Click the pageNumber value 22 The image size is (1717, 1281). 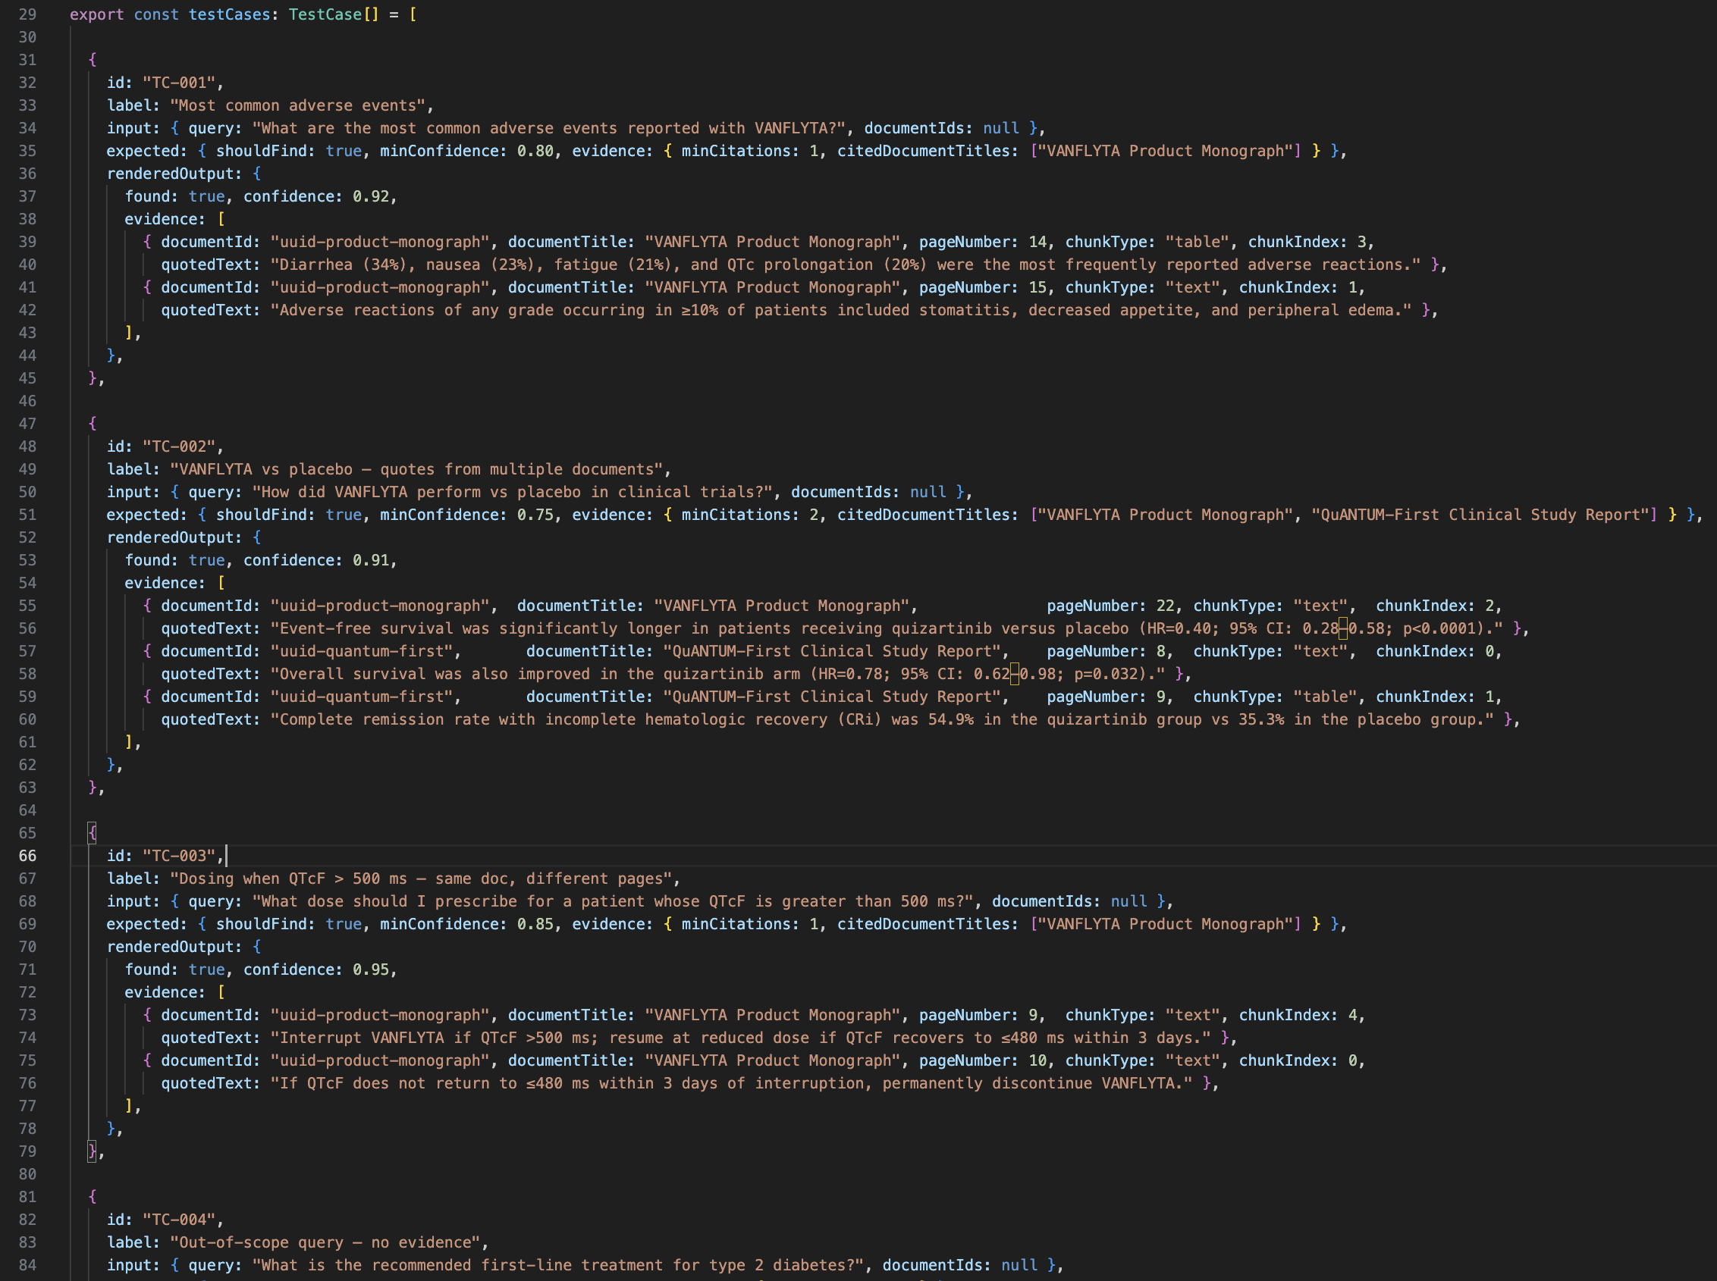(1165, 605)
